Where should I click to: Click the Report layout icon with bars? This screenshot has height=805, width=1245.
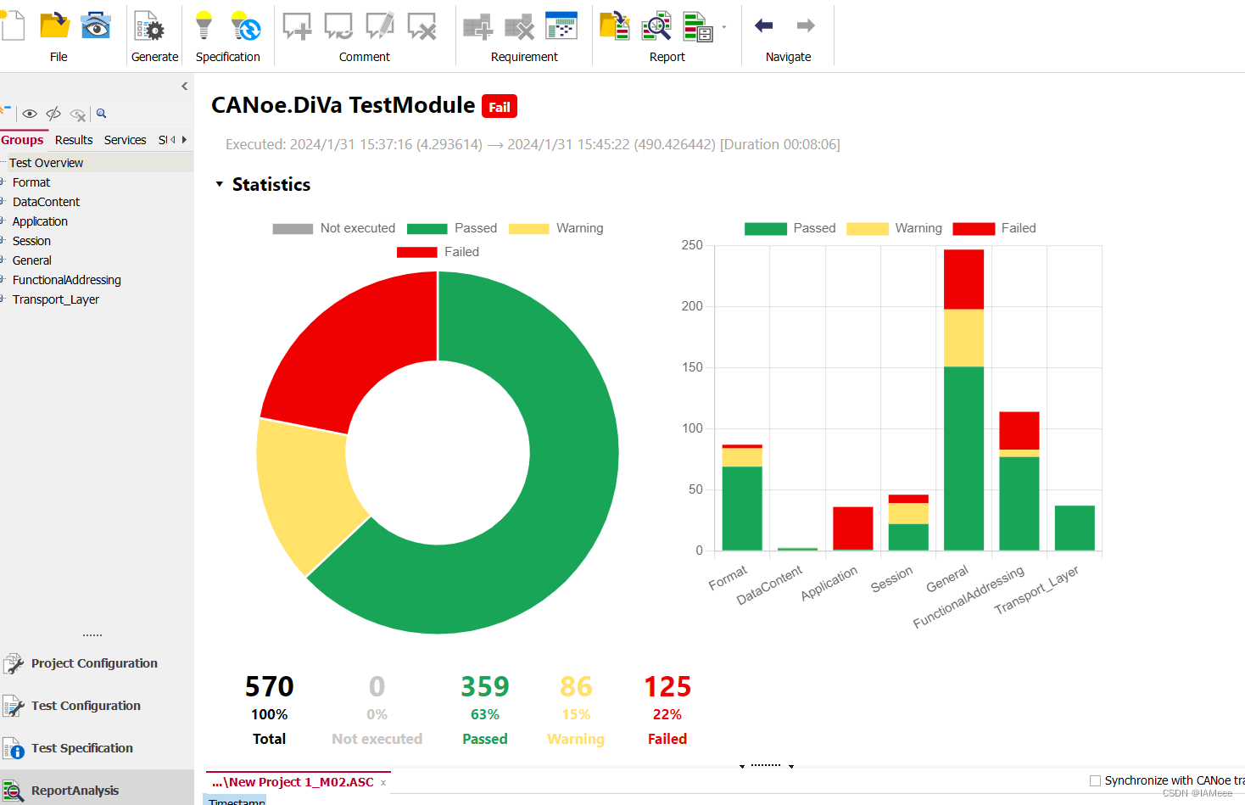coord(698,26)
